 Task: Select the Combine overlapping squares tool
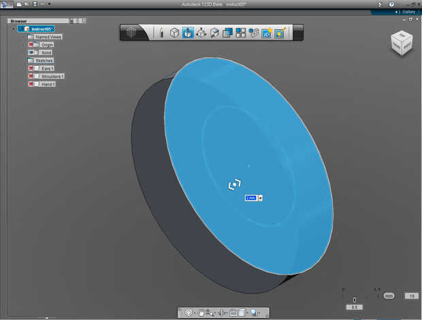(227, 33)
